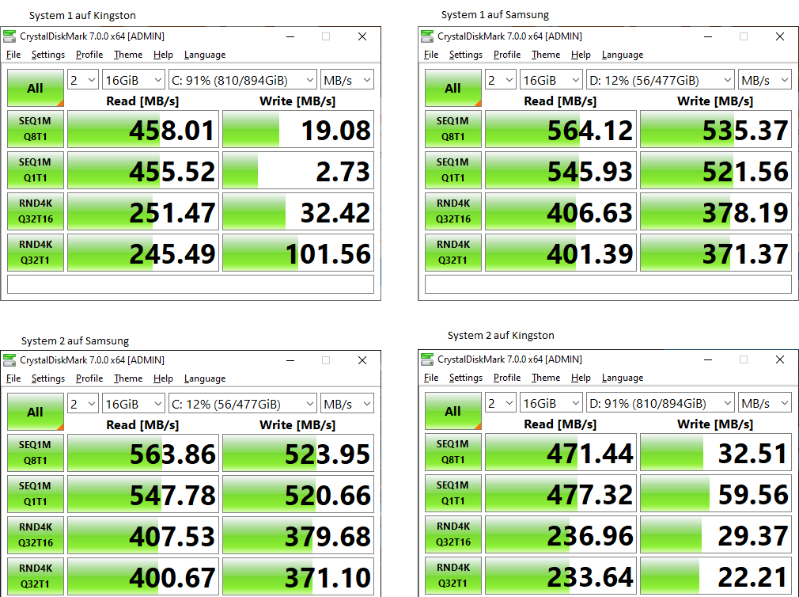Start SEQ1M Q8T1 test in D: 12% window

pos(453,129)
